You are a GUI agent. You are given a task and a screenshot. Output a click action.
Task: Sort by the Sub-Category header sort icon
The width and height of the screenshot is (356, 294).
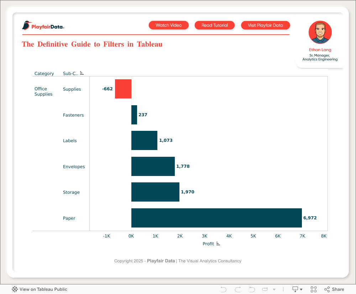(x=82, y=73)
